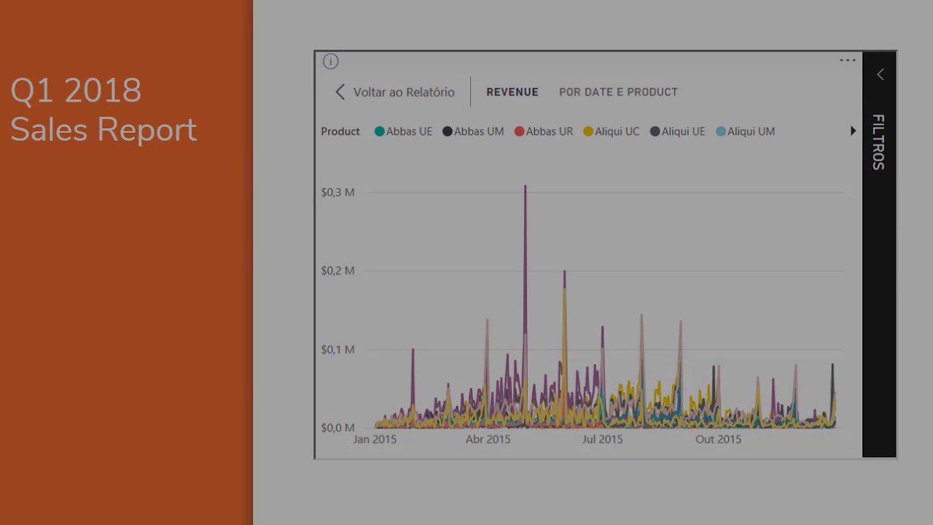Screen dimensions: 933x525
Task: Open the more options ellipsis menu
Action: tap(847, 61)
